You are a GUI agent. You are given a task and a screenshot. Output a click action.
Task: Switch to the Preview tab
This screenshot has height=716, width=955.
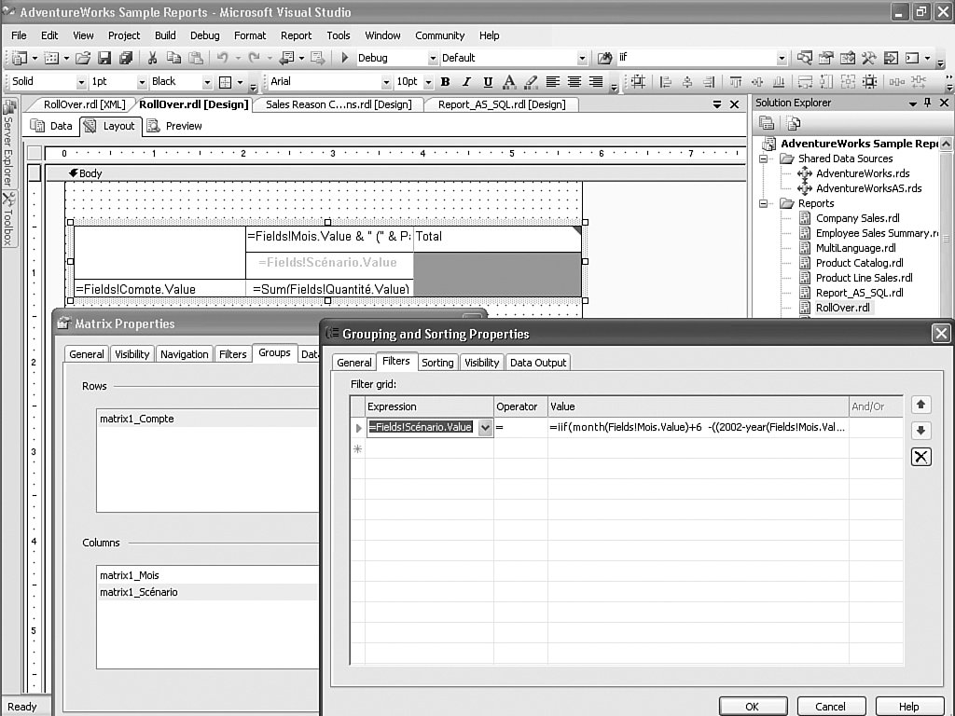tap(174, 126)
